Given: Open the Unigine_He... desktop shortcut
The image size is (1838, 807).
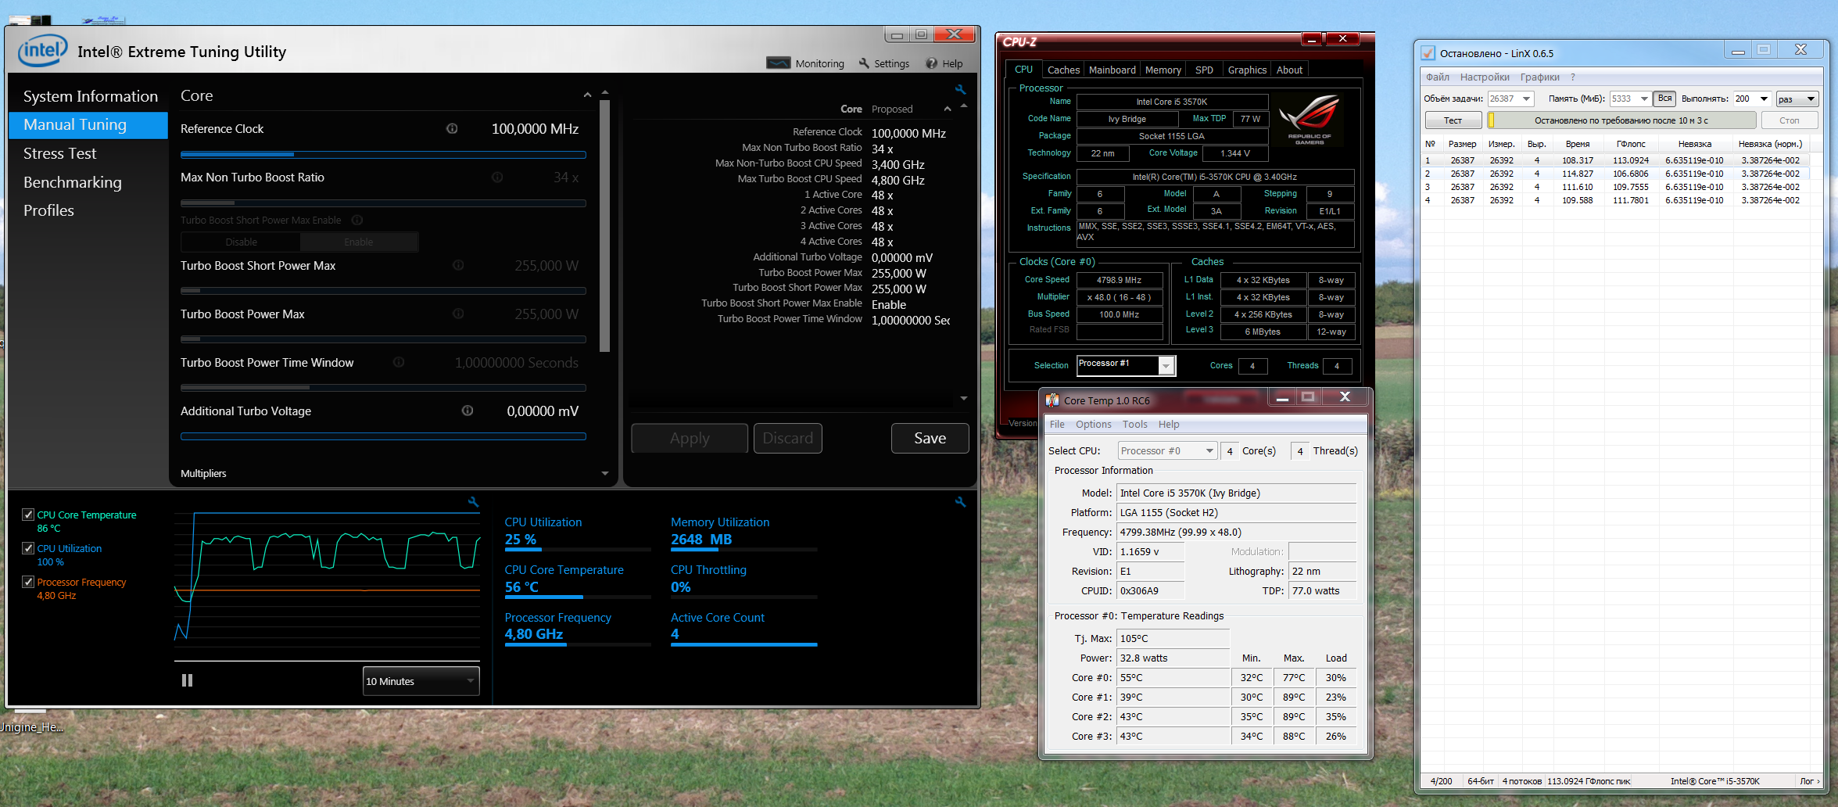Looking at the screenshot, I should (31, 719).
